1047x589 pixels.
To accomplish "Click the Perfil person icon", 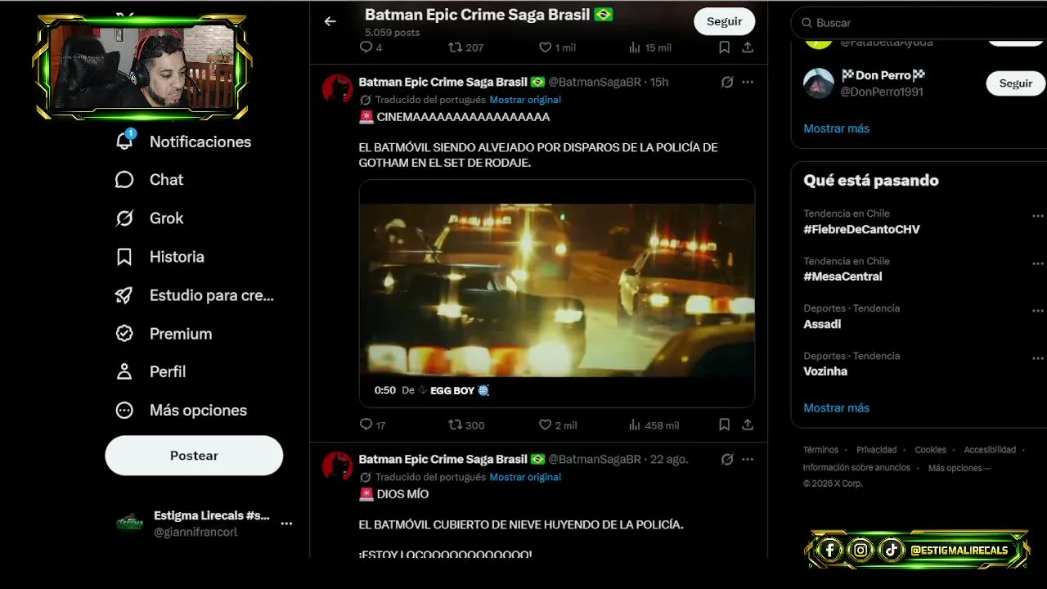I will click(x=124, y=371).
